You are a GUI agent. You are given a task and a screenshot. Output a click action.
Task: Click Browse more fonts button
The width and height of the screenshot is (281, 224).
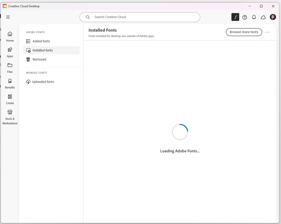pyautogui.click(x=244, y=32)
